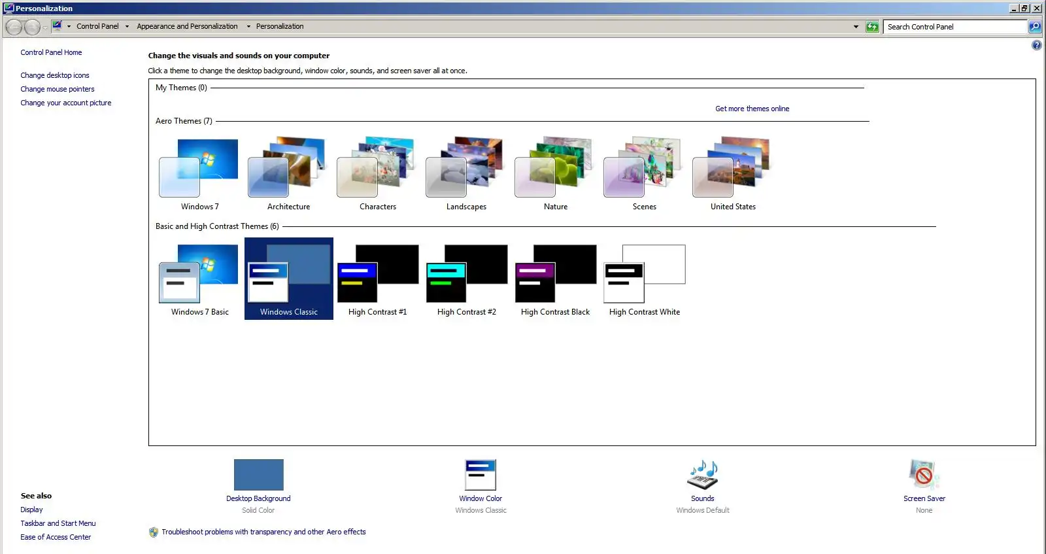Click the search magnifier button
Viewport: 1046px width, 554px height.
point(1034,27)
